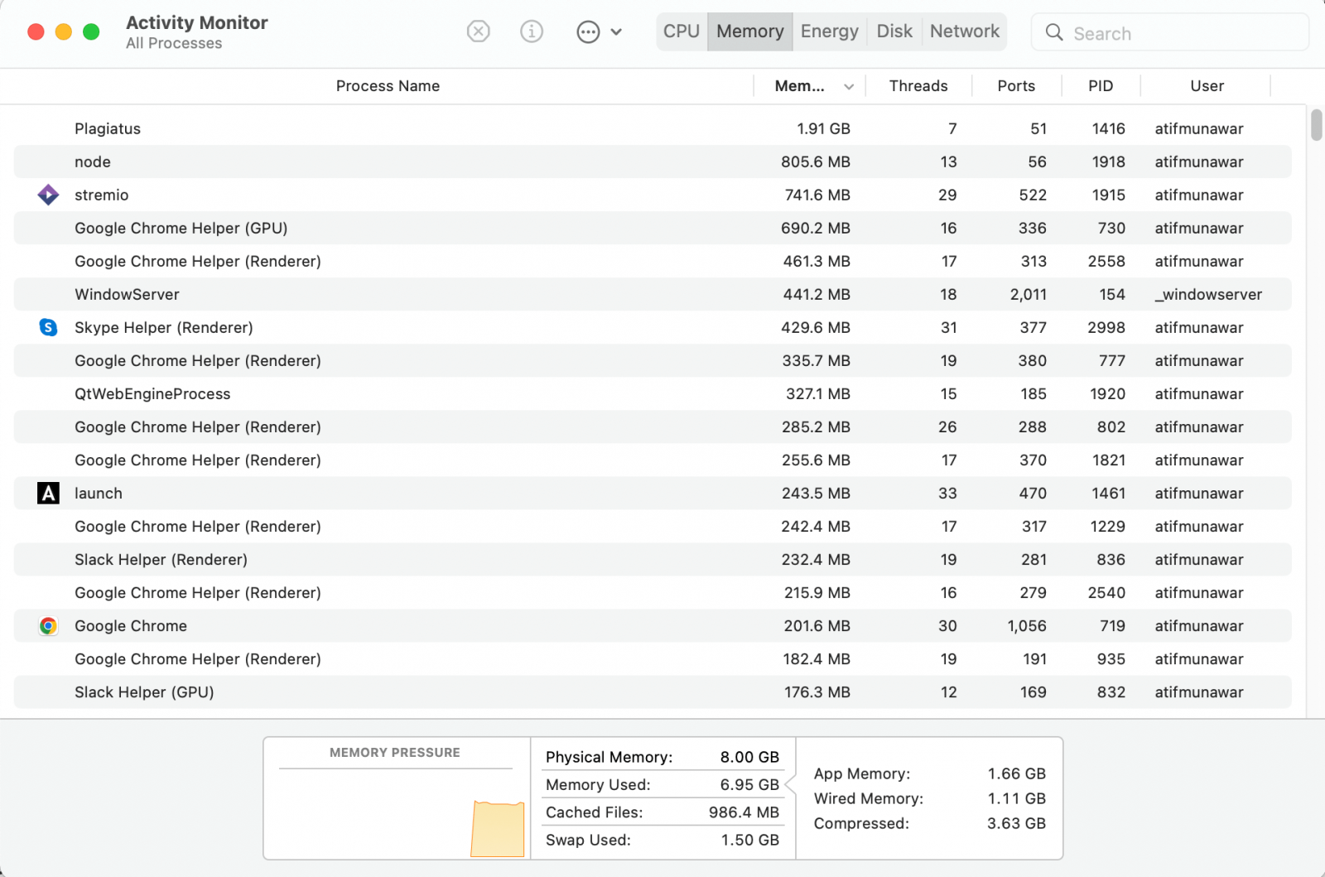The height and width of the screenshot is (877, 1325).
Task: Sort processes by PID column
Action: pyautogui.click(x=1101, y=86)
